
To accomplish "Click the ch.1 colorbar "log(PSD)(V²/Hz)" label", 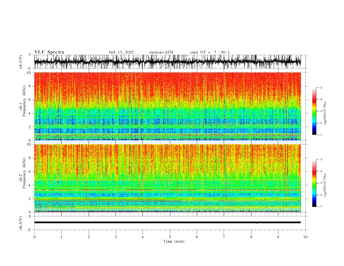I will tap(325, 113).
